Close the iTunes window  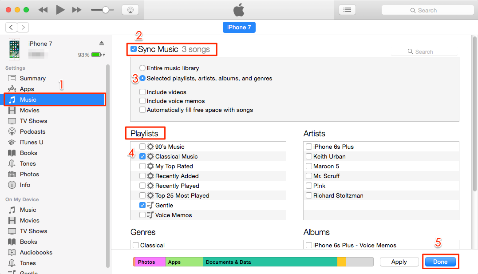[x=8, y=10]
